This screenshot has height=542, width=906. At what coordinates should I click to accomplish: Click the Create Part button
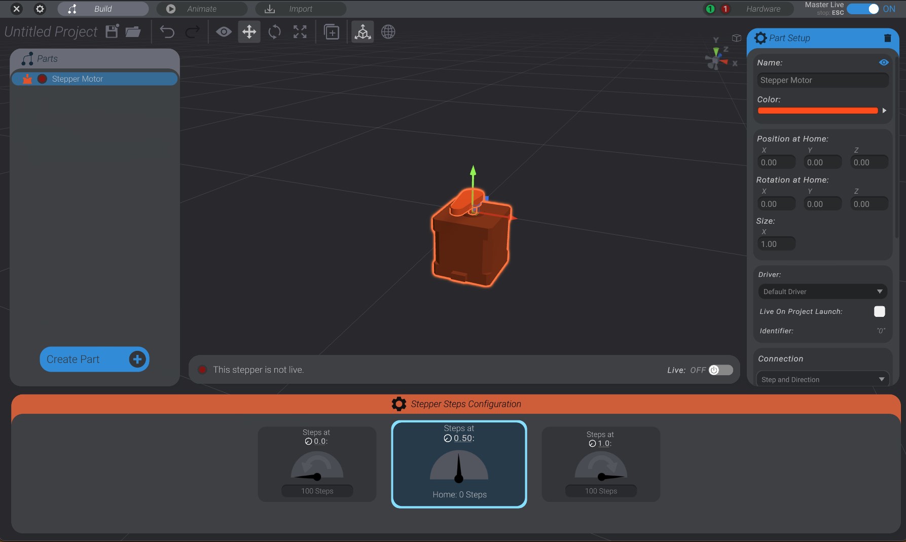point(94,359)
